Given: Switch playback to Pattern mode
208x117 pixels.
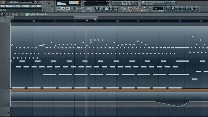Looking at the screenshot, I should tap(59, 8).
